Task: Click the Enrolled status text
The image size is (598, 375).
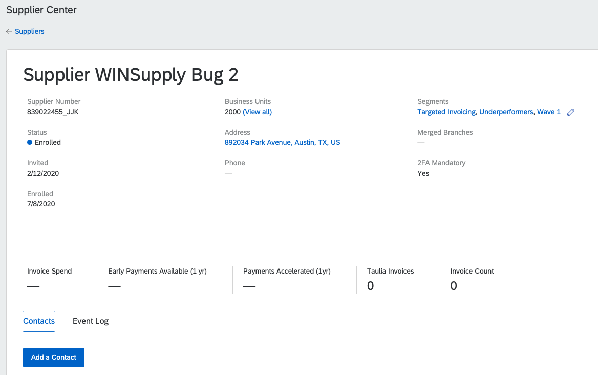Action: pyautogui.click(x=48, y=143)
